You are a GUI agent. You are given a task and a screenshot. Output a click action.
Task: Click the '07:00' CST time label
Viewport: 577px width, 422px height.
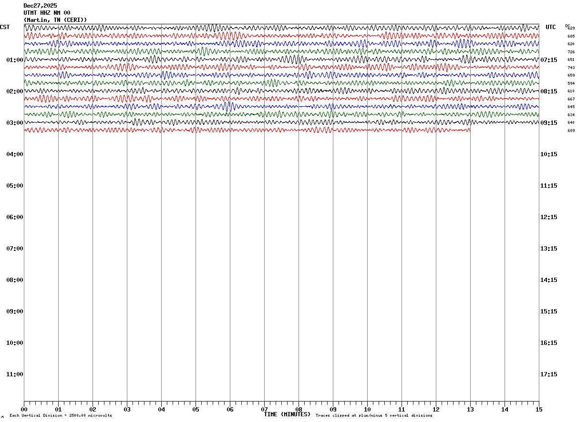click(x=15, y=249)
